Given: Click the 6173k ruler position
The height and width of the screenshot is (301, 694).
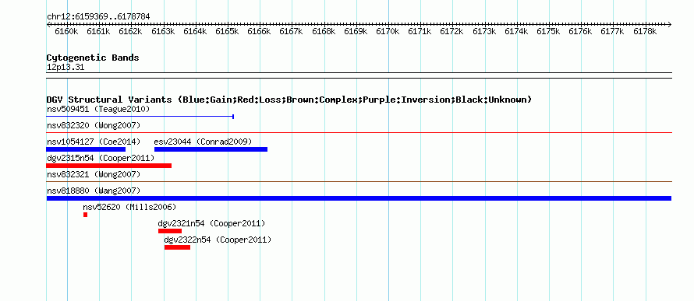Looking at the screenshot, I should click(485, 31).
